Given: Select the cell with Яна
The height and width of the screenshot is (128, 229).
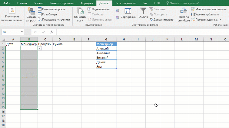Looking at the screenshot, I should pos(106,66).
